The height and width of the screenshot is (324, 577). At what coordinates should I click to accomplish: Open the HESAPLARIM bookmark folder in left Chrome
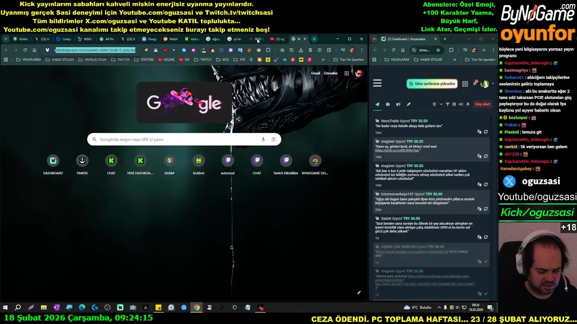click(x=28, y=60)
